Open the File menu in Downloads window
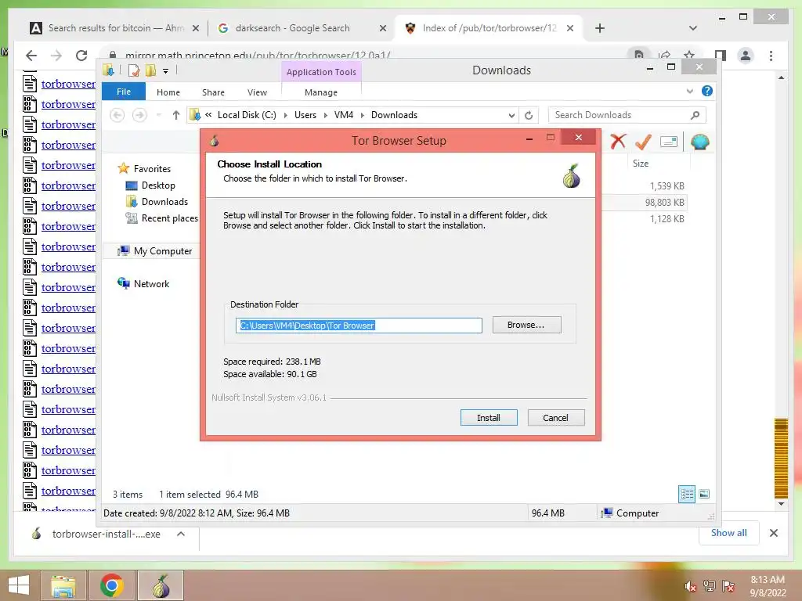Viewport: 802px width, 601px height. [x=123, y=92]
